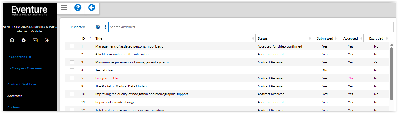The image size is (398, 113).
Task: Click the logout exit icon in sidebar
Action: tap(47, 40)
